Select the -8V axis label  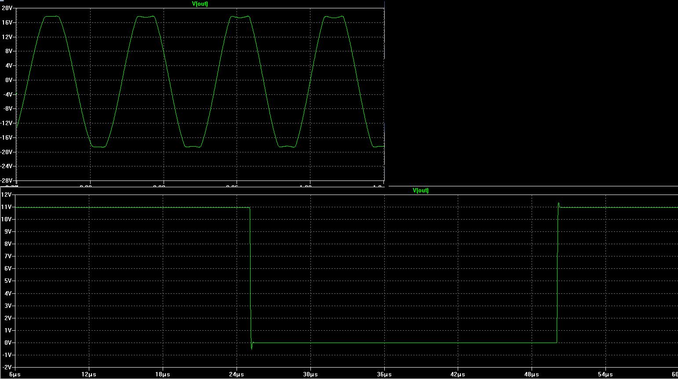[x=8, y=109]
